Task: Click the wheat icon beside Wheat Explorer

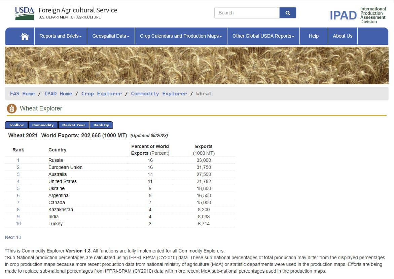Action: click(x=12, y=108)
